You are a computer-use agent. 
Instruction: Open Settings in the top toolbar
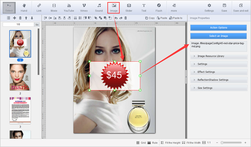pos(209,7)
